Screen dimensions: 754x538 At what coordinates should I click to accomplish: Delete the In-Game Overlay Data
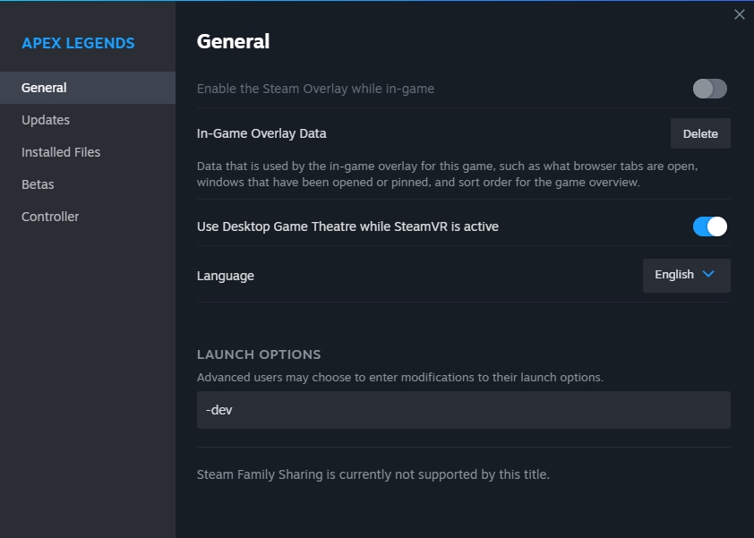pos(700,133)
